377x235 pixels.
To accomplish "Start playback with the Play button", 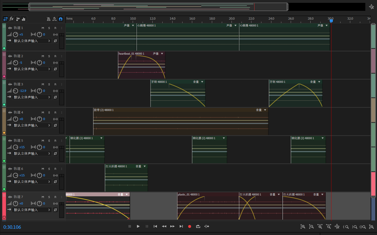I will [x=138, y=226].
